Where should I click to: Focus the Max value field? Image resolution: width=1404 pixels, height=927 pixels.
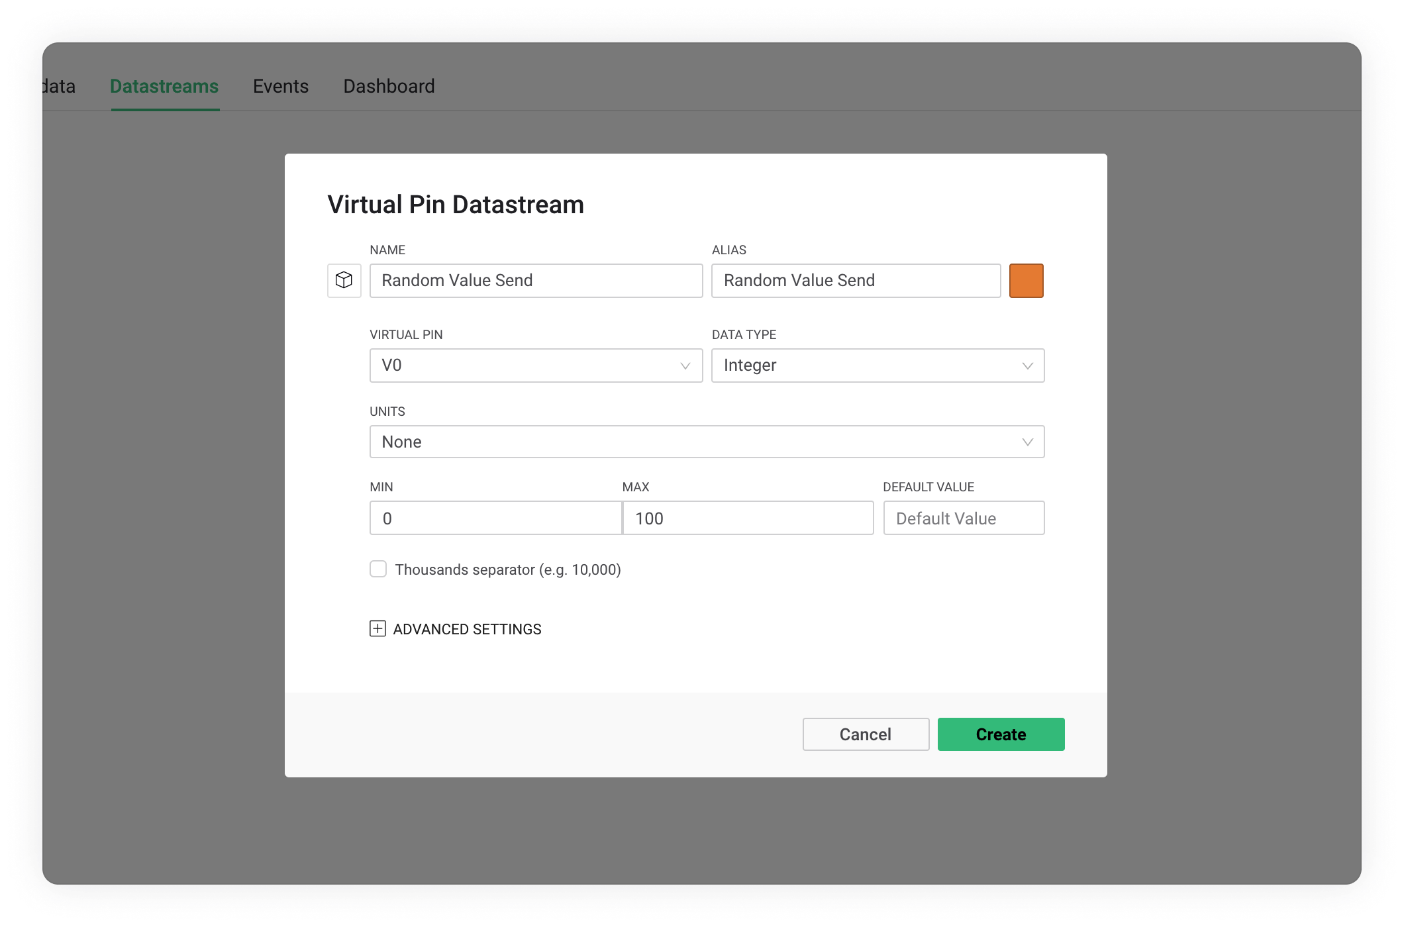coord(748,518)
